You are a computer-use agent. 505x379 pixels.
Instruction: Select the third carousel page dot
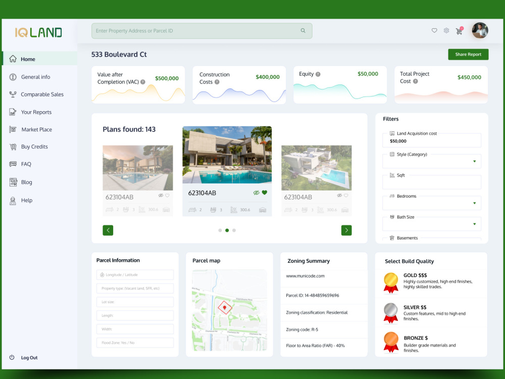(x=234, y=230)
